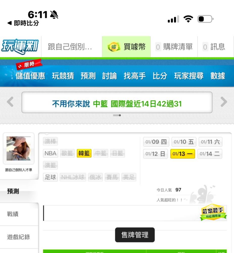Open the 購牌清單 purchase list
This screenshot has width=234, height=253.
pyautogui.click(x=174, y=47)
